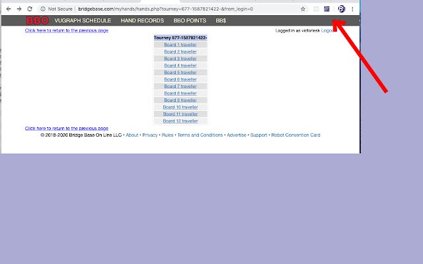This screenshot has height=264, width=423.
Task: Open Board 1 traveller
Action: [180, 45]
